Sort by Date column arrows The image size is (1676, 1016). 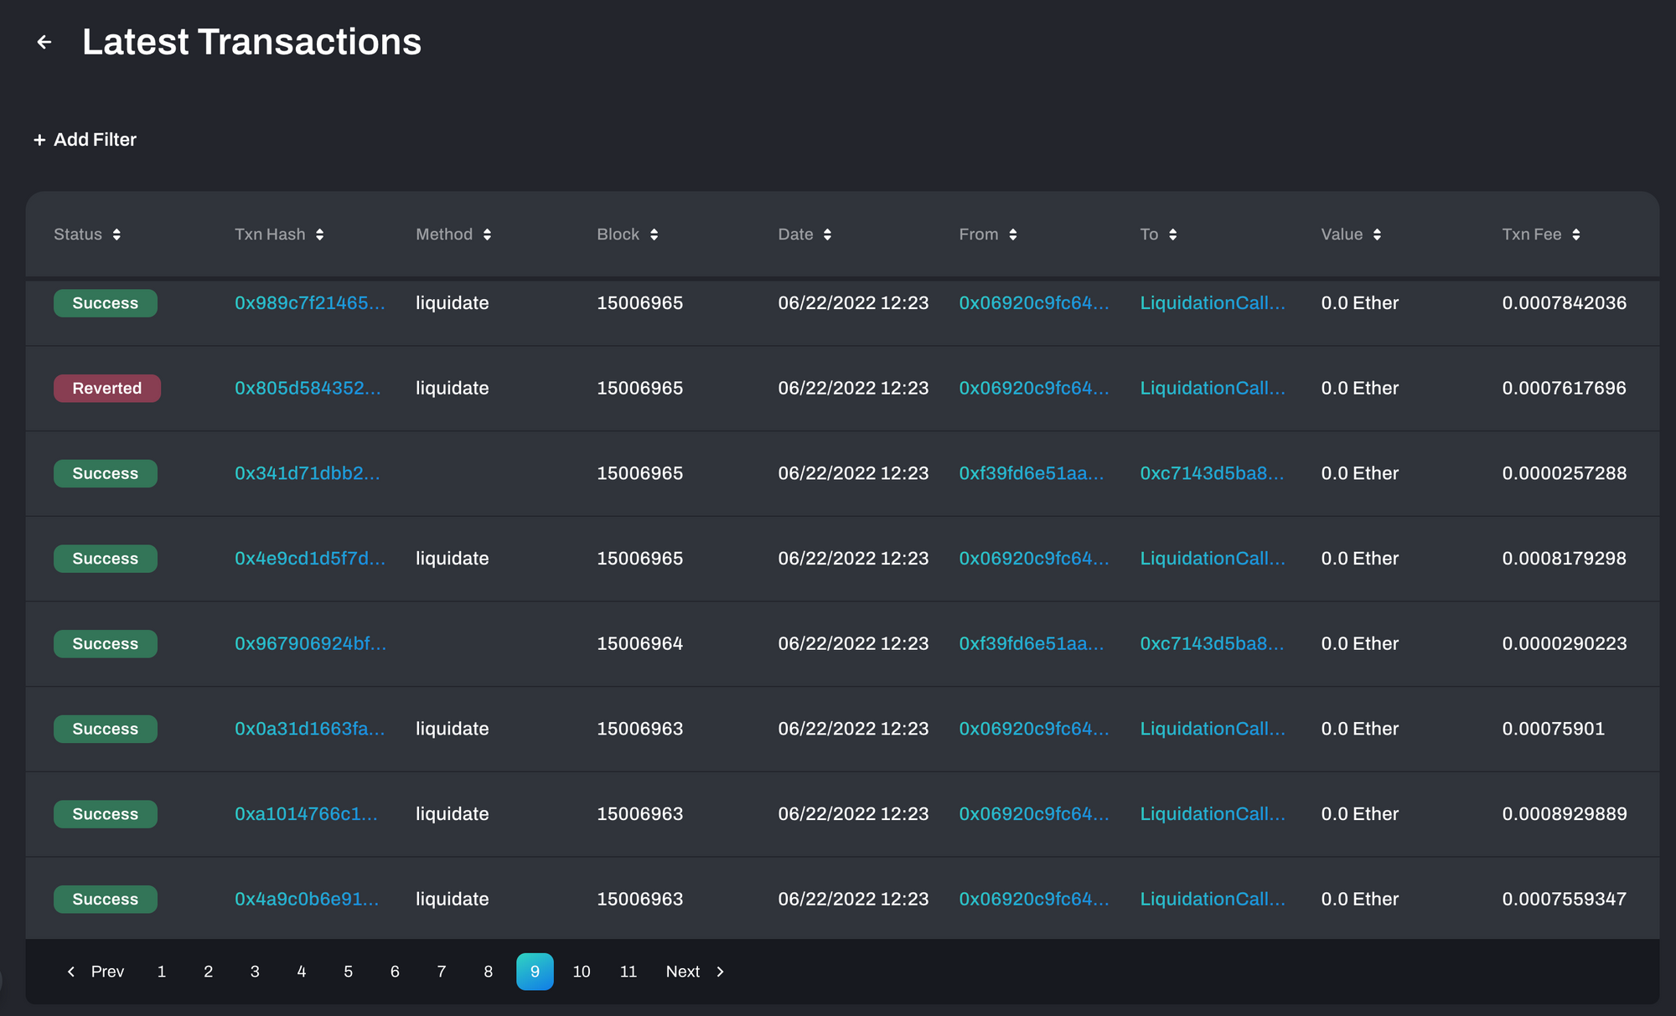click(827, 235)
